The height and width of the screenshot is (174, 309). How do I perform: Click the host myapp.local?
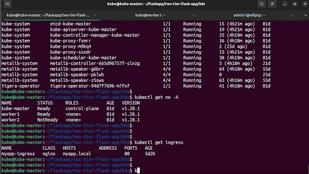point(77,154)
